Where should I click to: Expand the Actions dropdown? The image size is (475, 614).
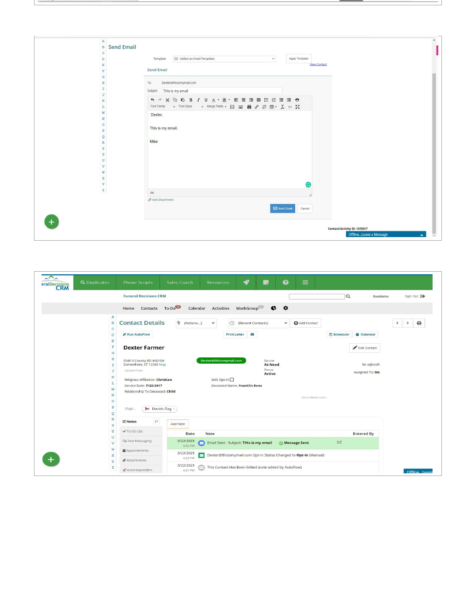click(x=196, y=323)
